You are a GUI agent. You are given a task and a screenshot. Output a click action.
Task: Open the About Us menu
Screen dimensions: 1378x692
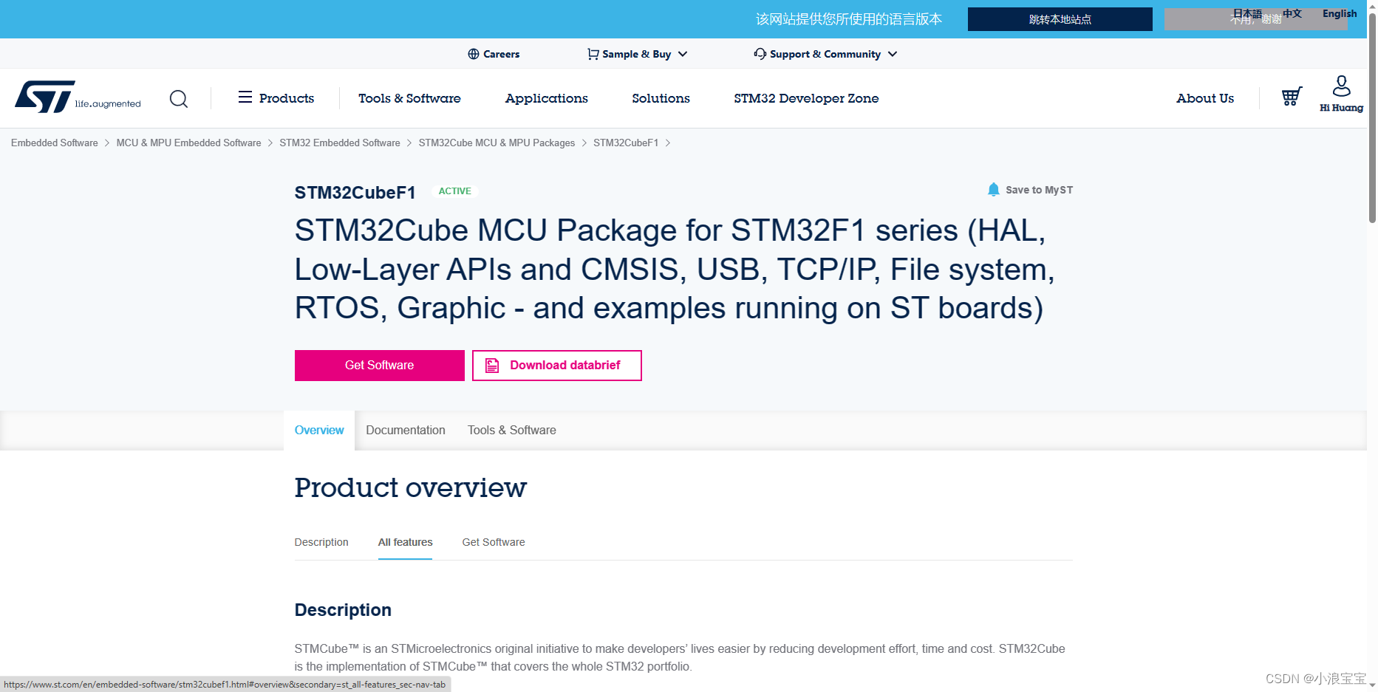point(1205,98)
